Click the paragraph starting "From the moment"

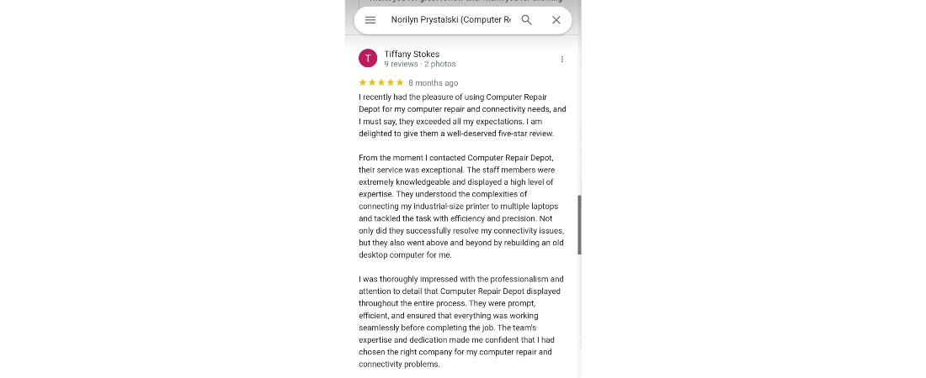point(461,206)
